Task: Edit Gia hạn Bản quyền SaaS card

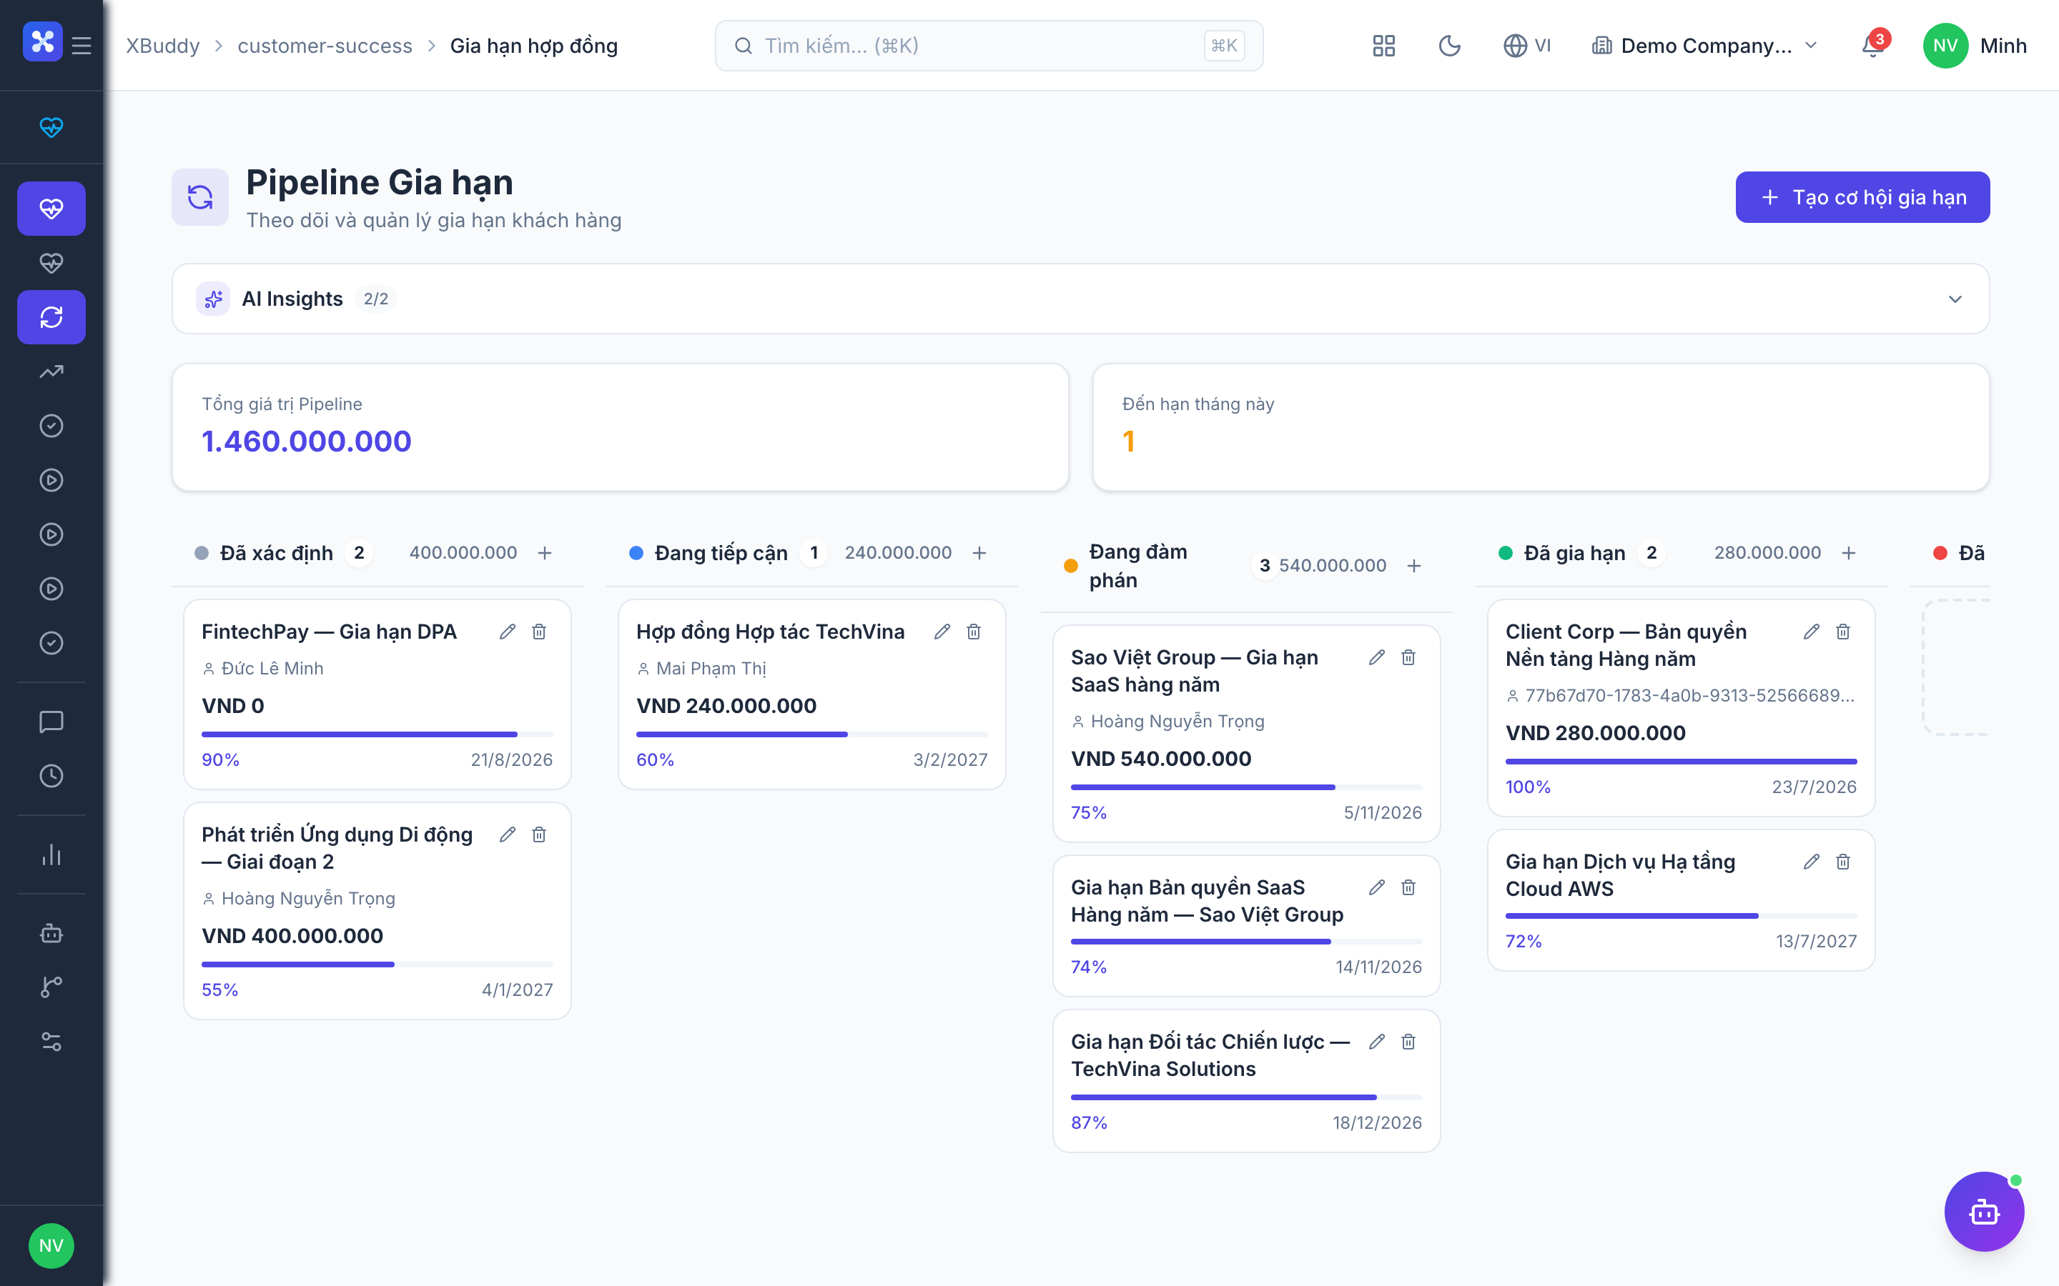Action: coord(1377,887)
